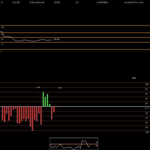
Task: Click the MR panel title label
Action: (x=134, y=78)
